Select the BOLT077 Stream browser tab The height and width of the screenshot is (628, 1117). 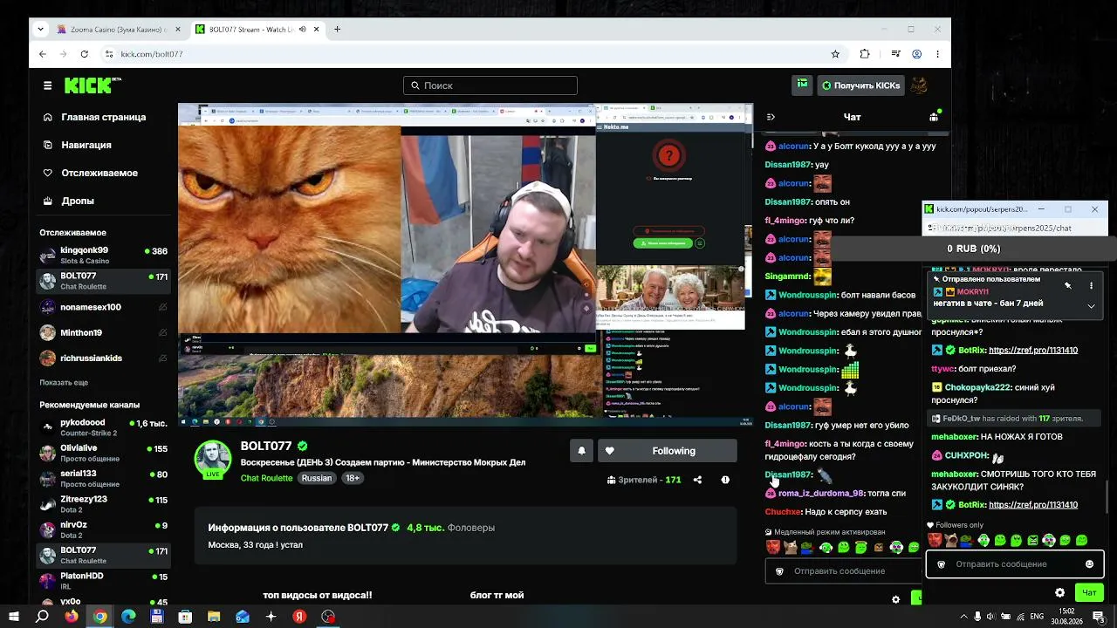257,29
